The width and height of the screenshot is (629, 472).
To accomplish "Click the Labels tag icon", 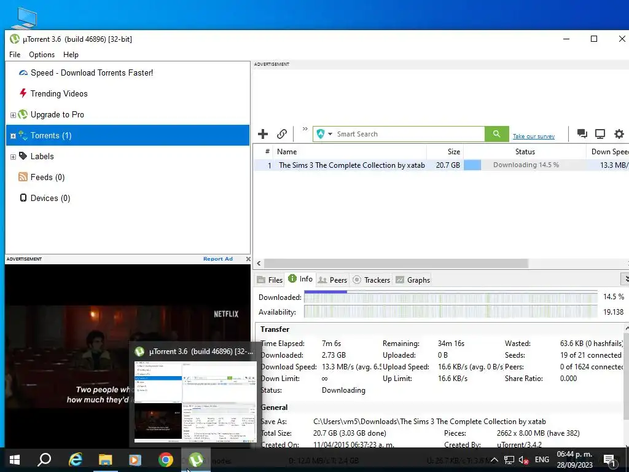I will 23,155.
